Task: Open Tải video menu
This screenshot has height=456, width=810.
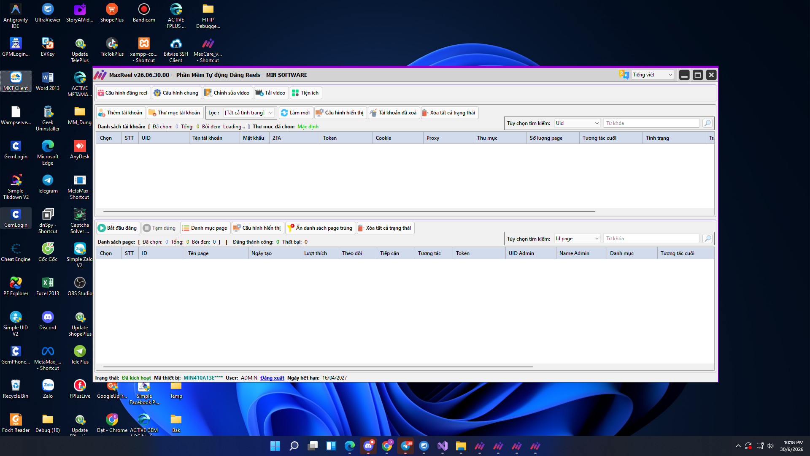Action: tap(271, 93)
